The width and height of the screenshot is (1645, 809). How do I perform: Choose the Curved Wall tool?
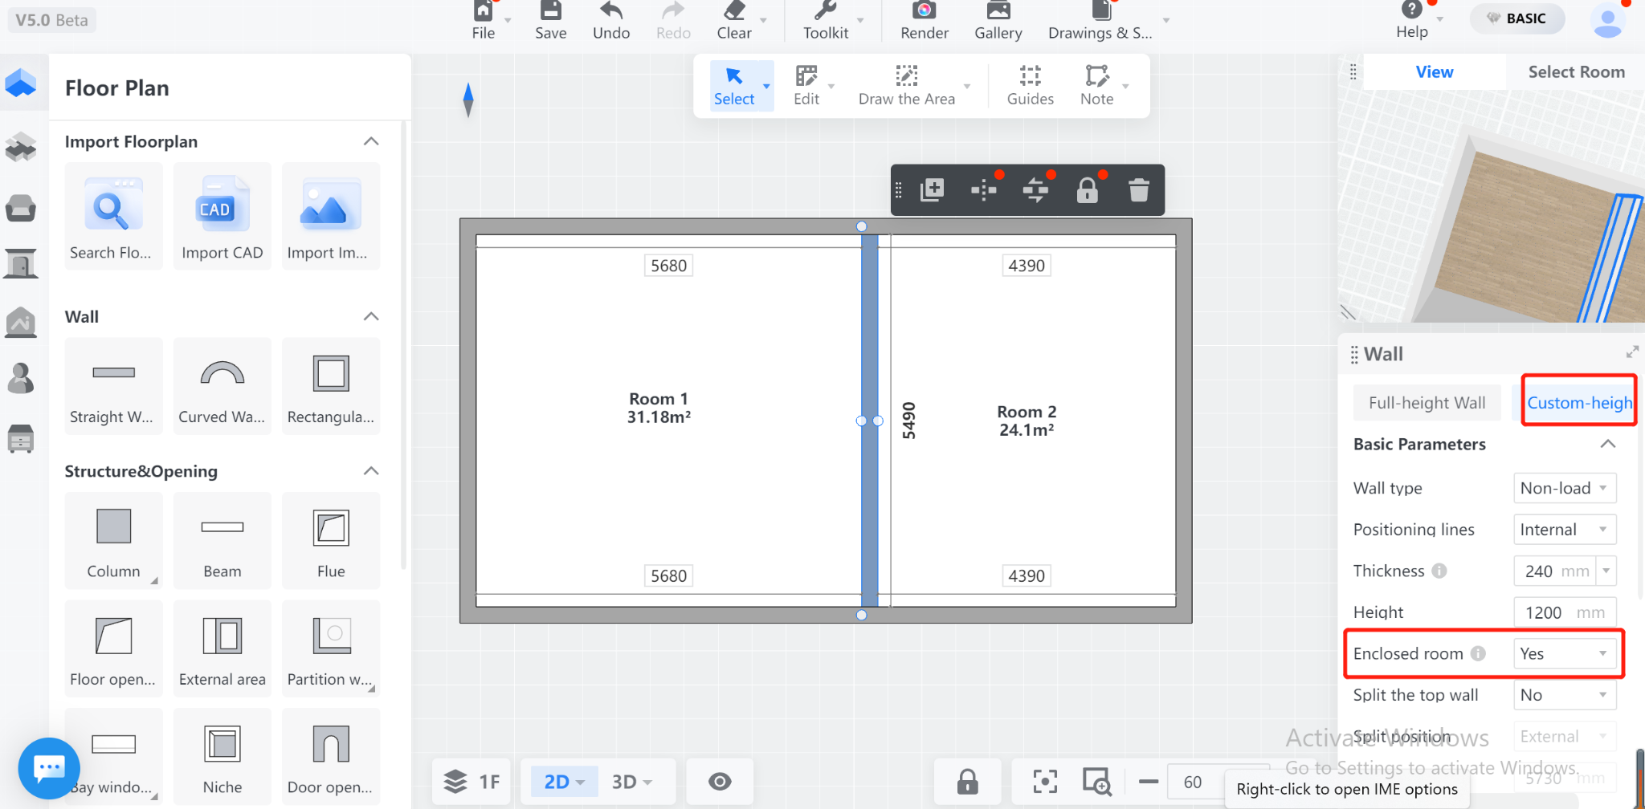tap(222, 386)
